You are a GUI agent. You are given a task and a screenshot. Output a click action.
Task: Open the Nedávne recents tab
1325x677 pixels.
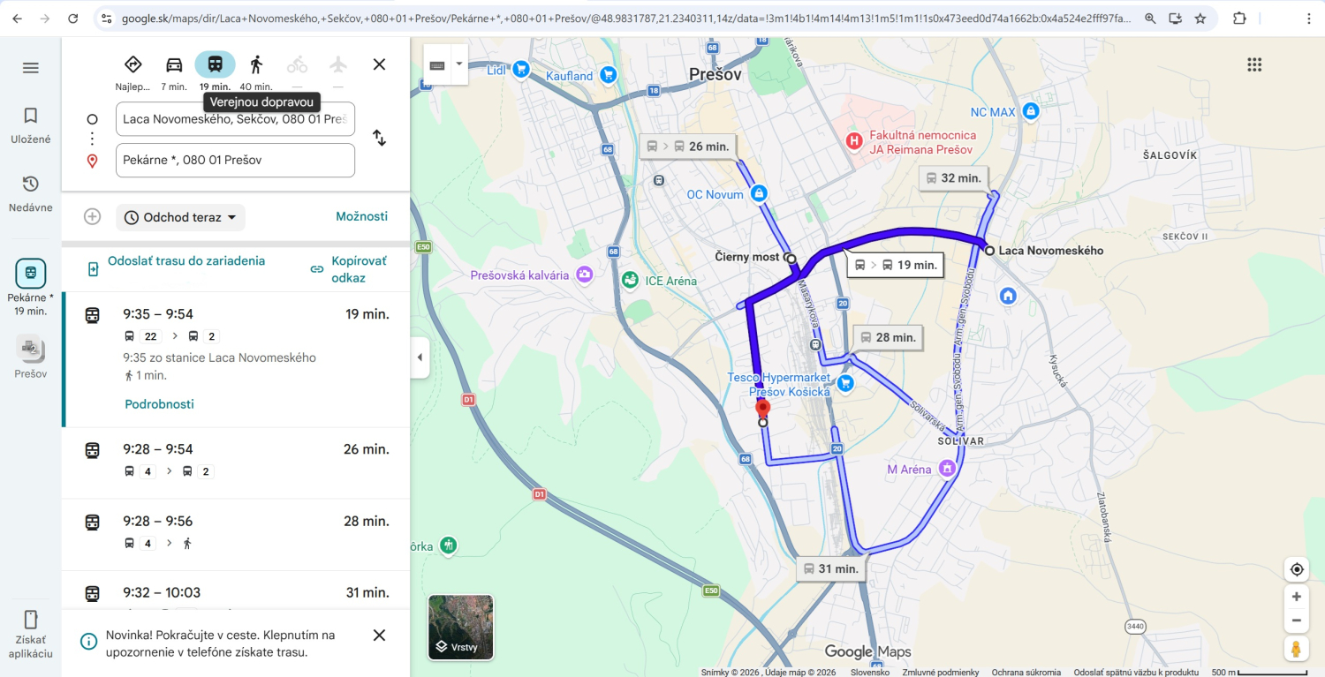coord(31,193)
